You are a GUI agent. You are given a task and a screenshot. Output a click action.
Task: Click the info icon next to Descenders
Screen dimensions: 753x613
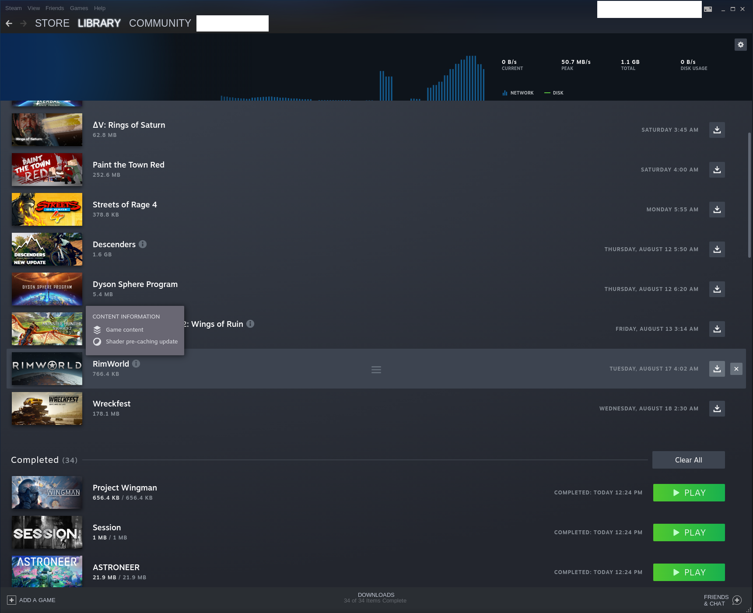pyautogui.click(x=143, y=244)
